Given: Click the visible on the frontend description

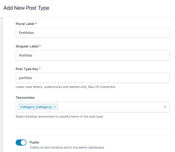Looking at the screenshot, I should tap(67, 147).
